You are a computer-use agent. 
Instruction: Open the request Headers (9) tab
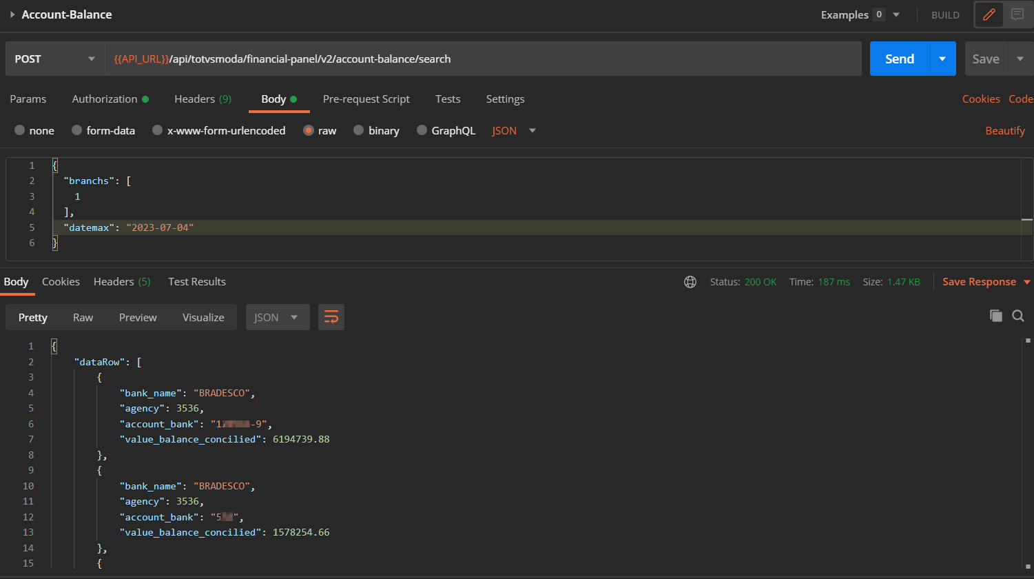click(x=203, y=99)
